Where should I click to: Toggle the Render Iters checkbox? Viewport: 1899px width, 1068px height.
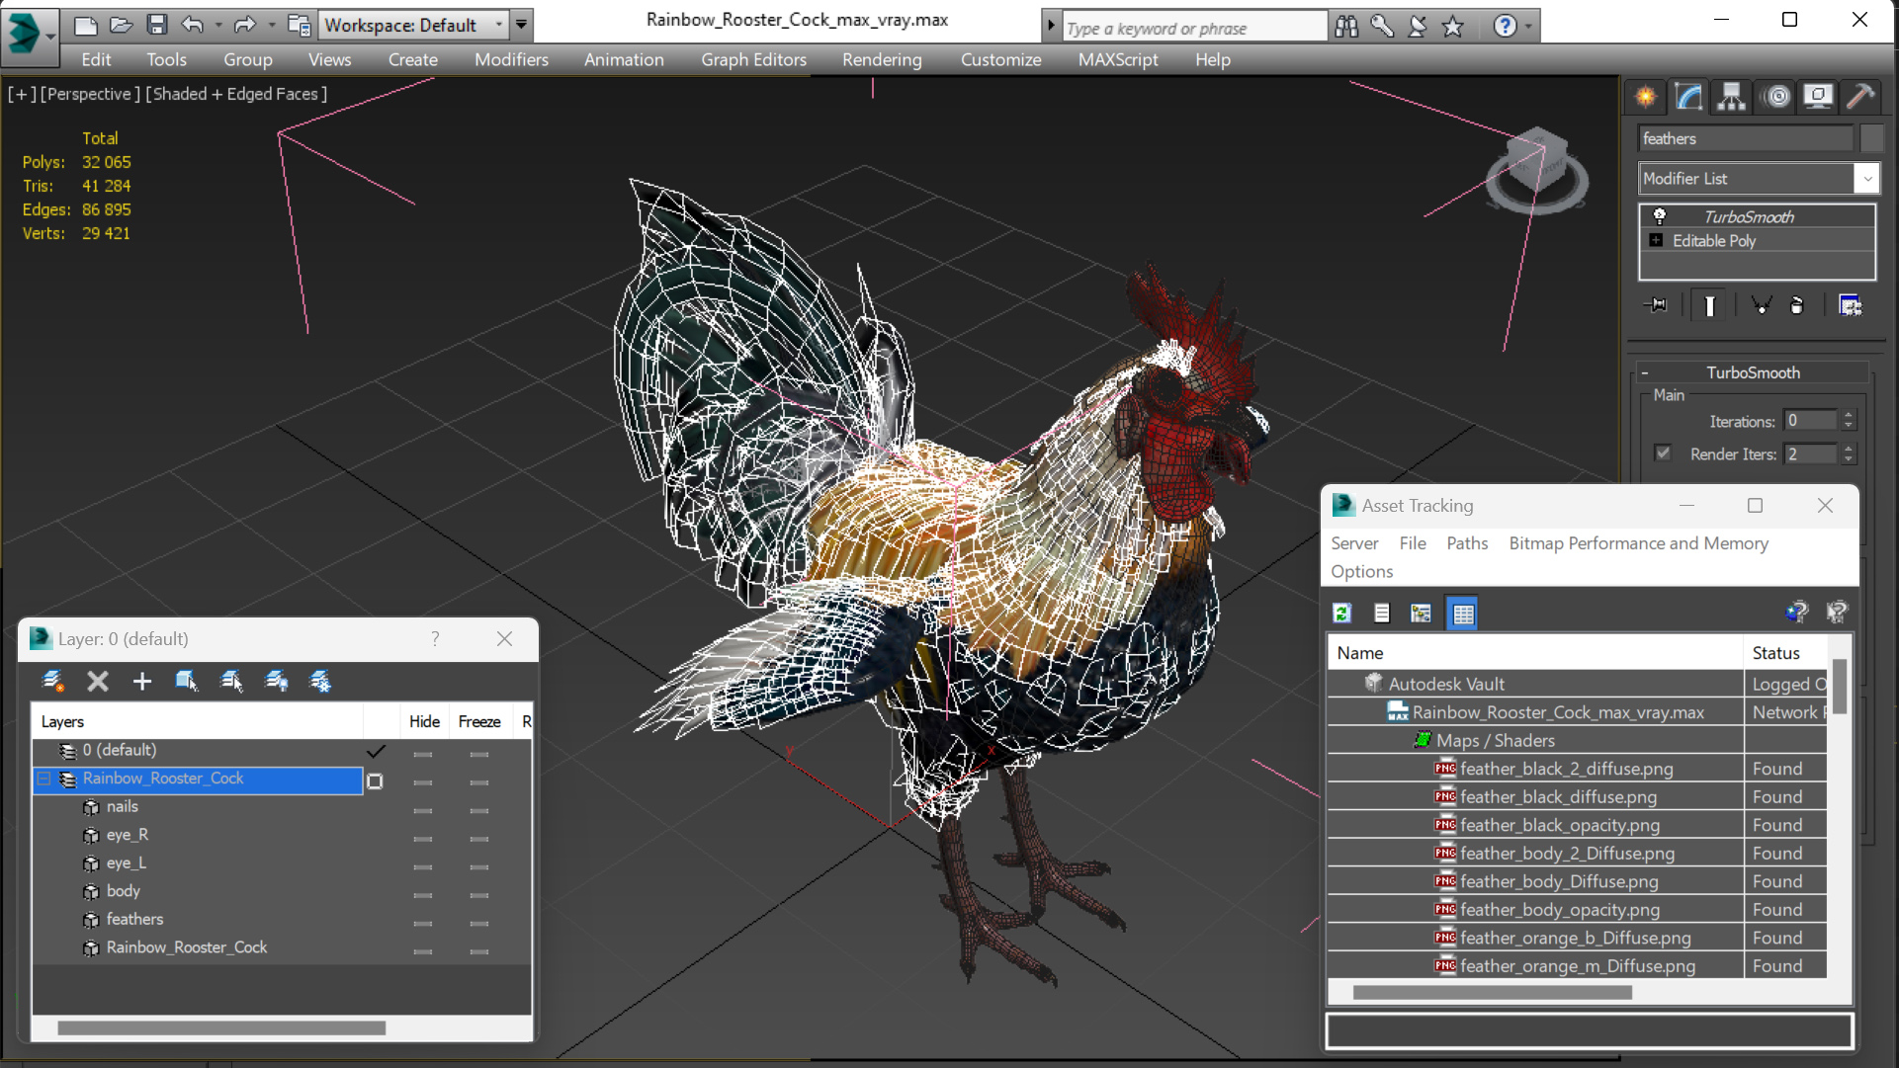click(x=1663, y=453)
